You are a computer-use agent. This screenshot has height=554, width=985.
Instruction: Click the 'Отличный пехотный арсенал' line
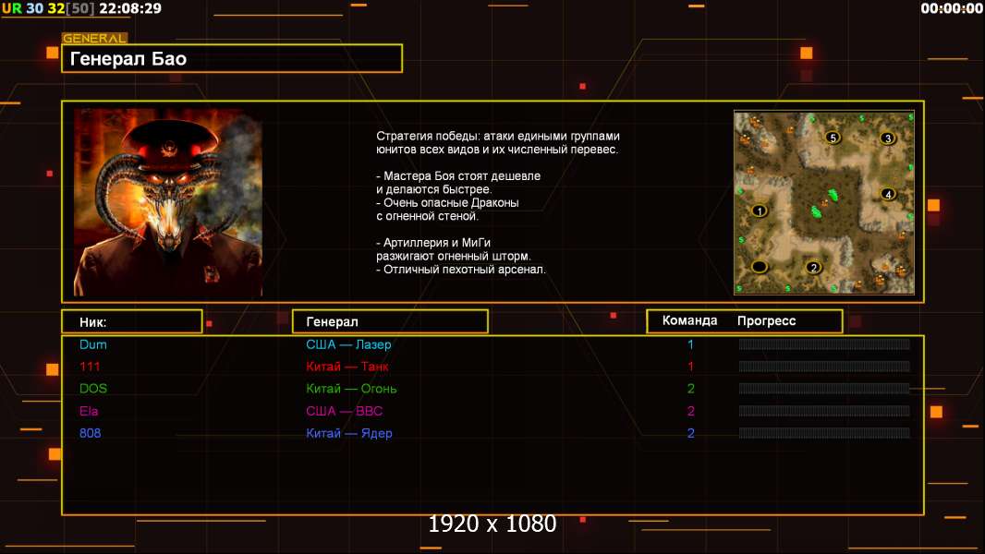461,270
